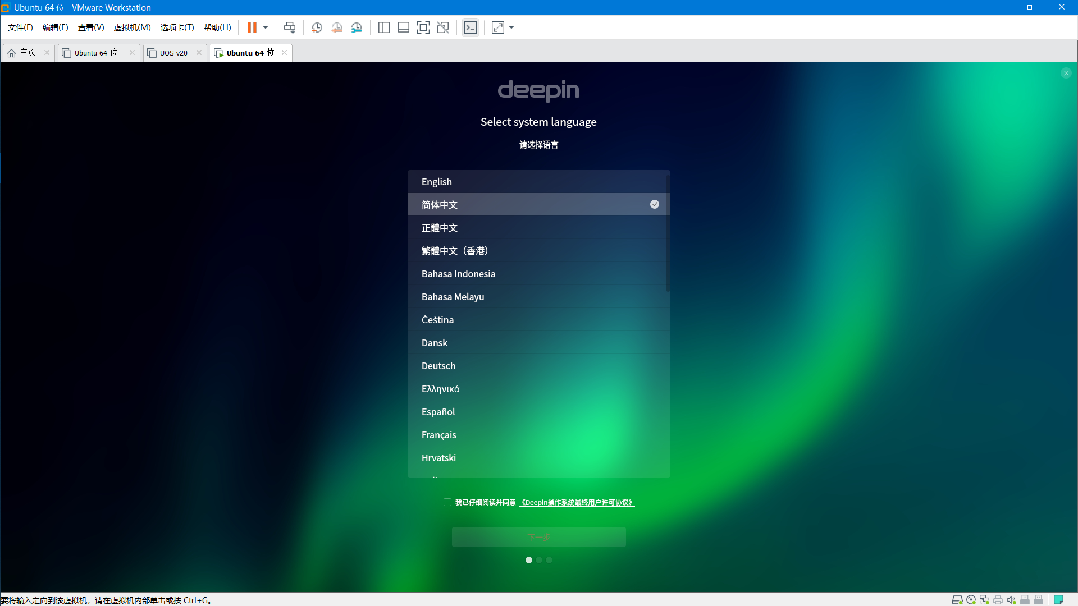This screenshot has height=606, width=1078.
Task: Click the green 下一步 button
Action: tap(538, 537)
